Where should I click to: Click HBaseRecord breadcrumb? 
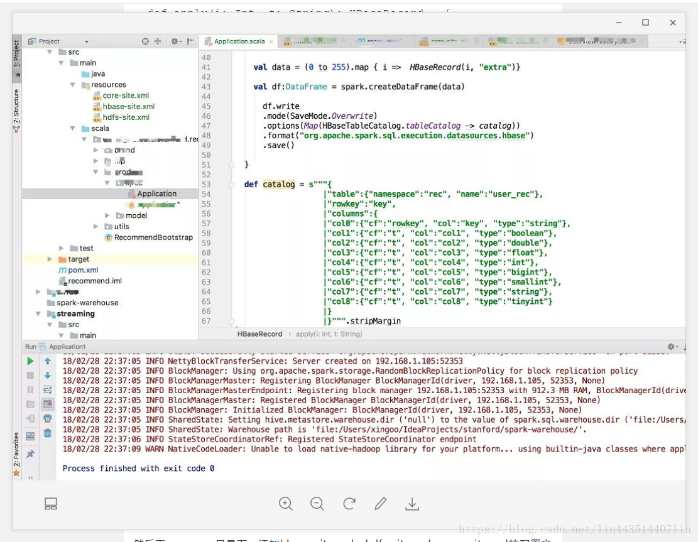click(259, 333)
